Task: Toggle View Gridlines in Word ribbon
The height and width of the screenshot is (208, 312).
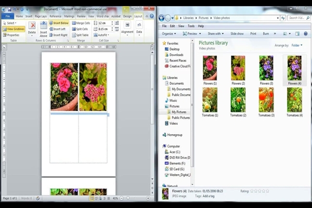Action: 14,29
